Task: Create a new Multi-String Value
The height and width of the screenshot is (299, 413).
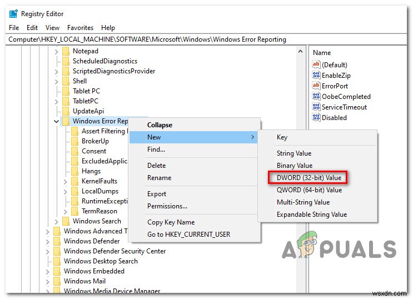Action: click(317, 202)
